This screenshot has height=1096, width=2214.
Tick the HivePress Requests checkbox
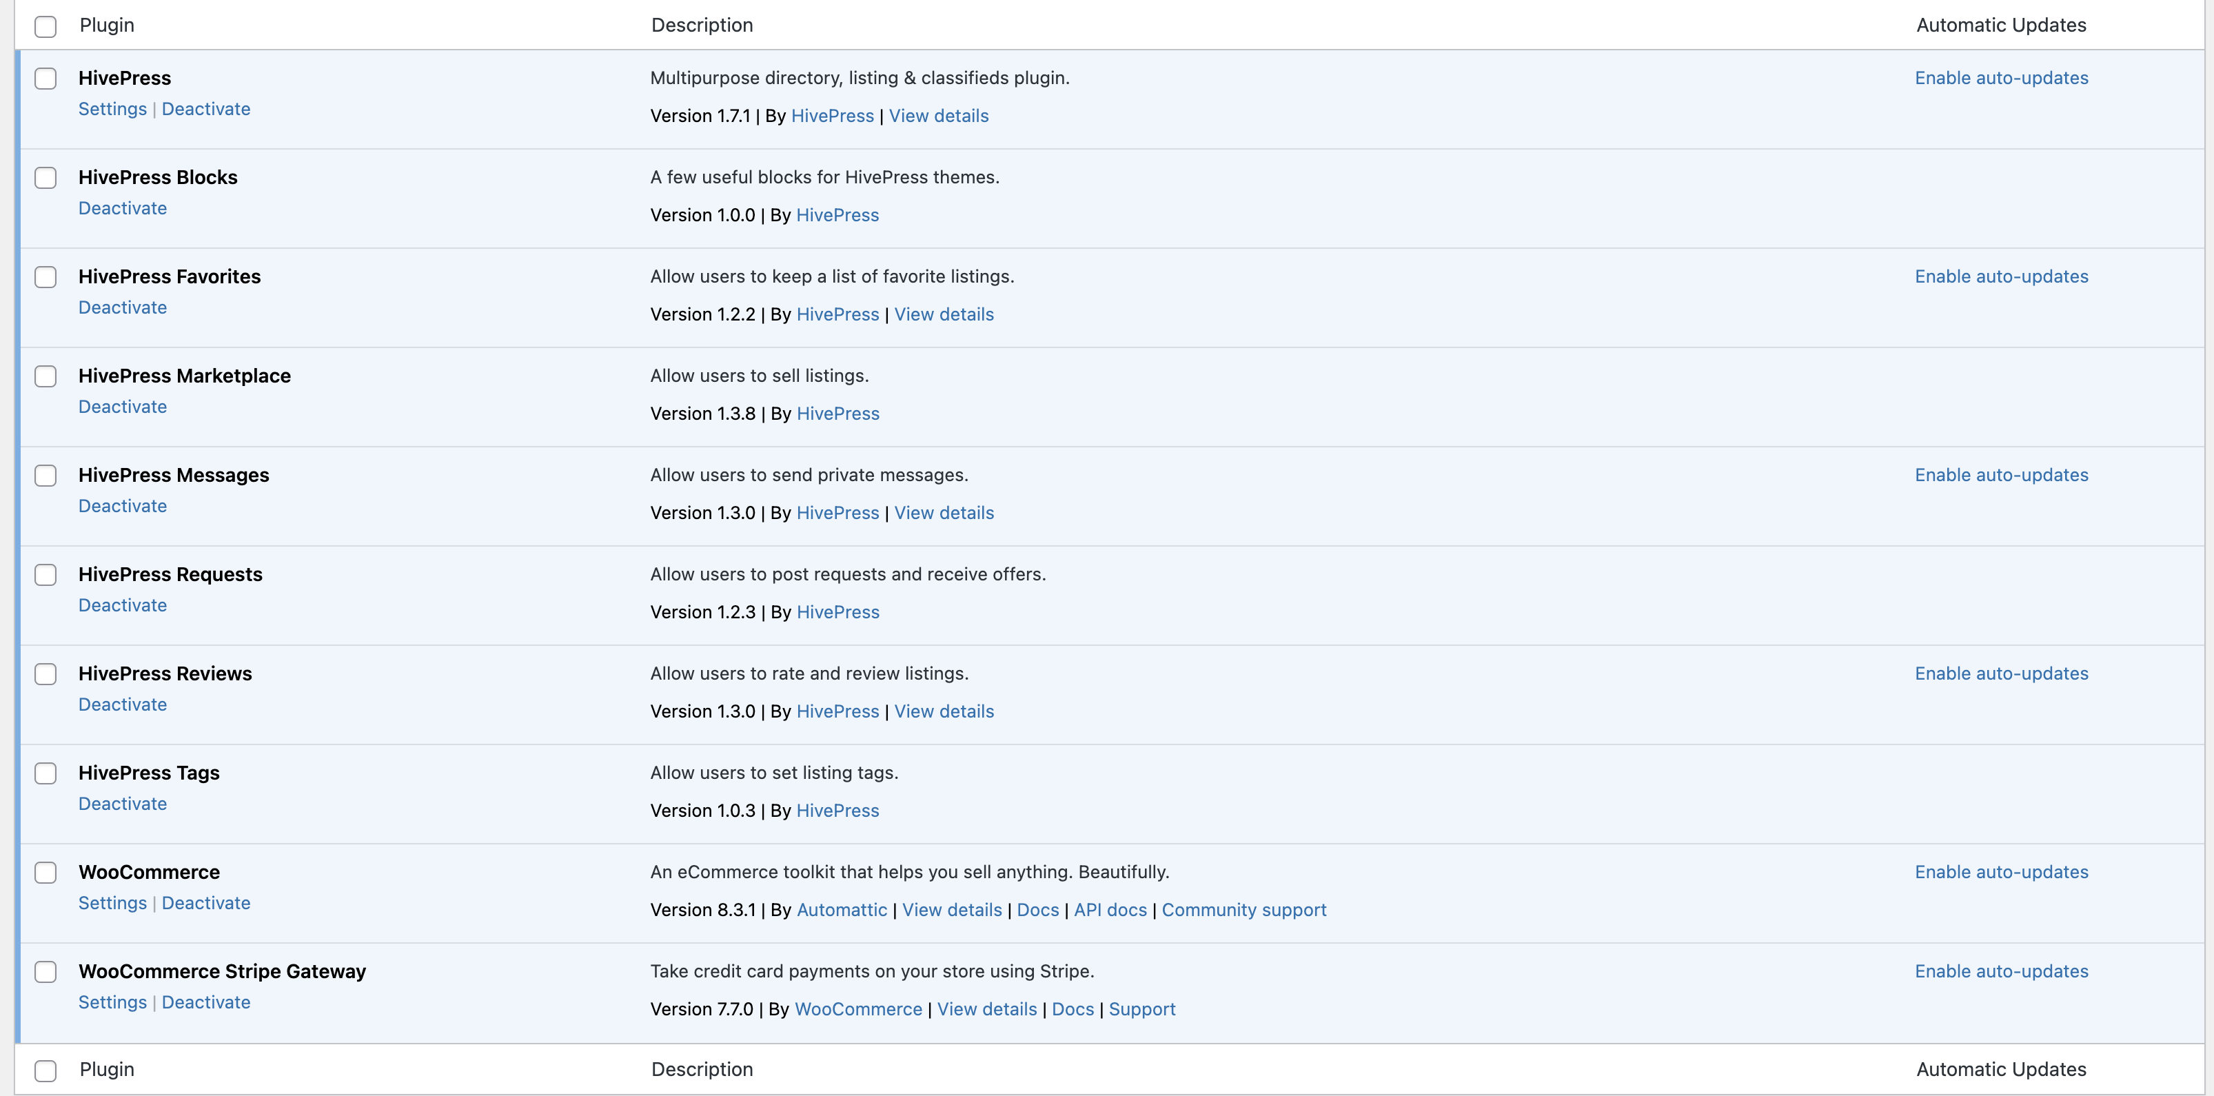click(45, 575)
